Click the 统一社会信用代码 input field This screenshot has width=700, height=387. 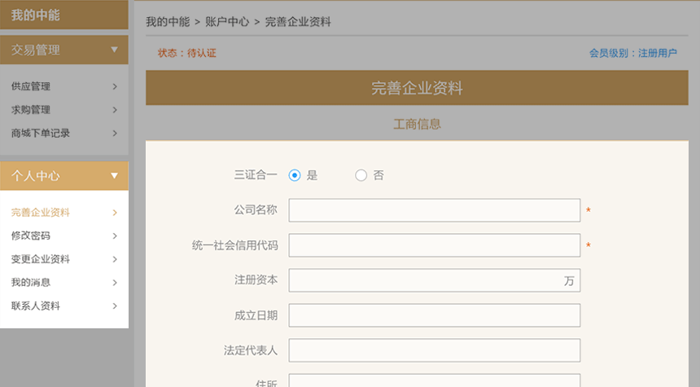pos(434,245)
